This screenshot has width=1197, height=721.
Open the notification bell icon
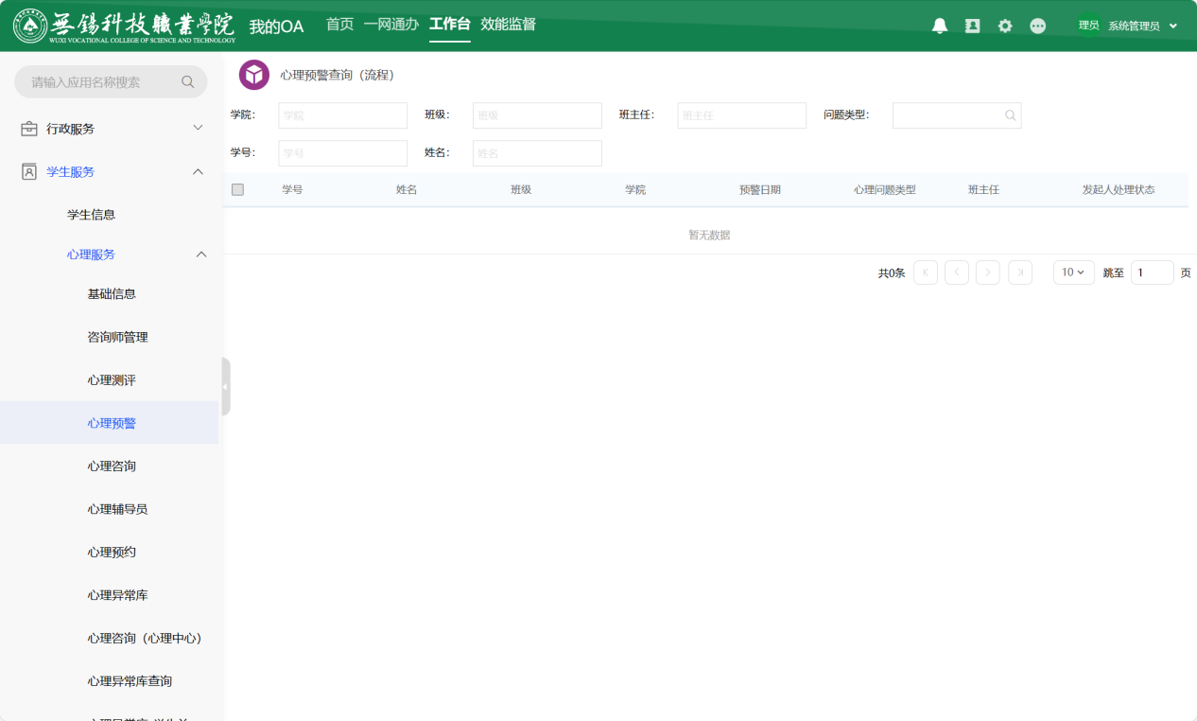click(940, 26)
